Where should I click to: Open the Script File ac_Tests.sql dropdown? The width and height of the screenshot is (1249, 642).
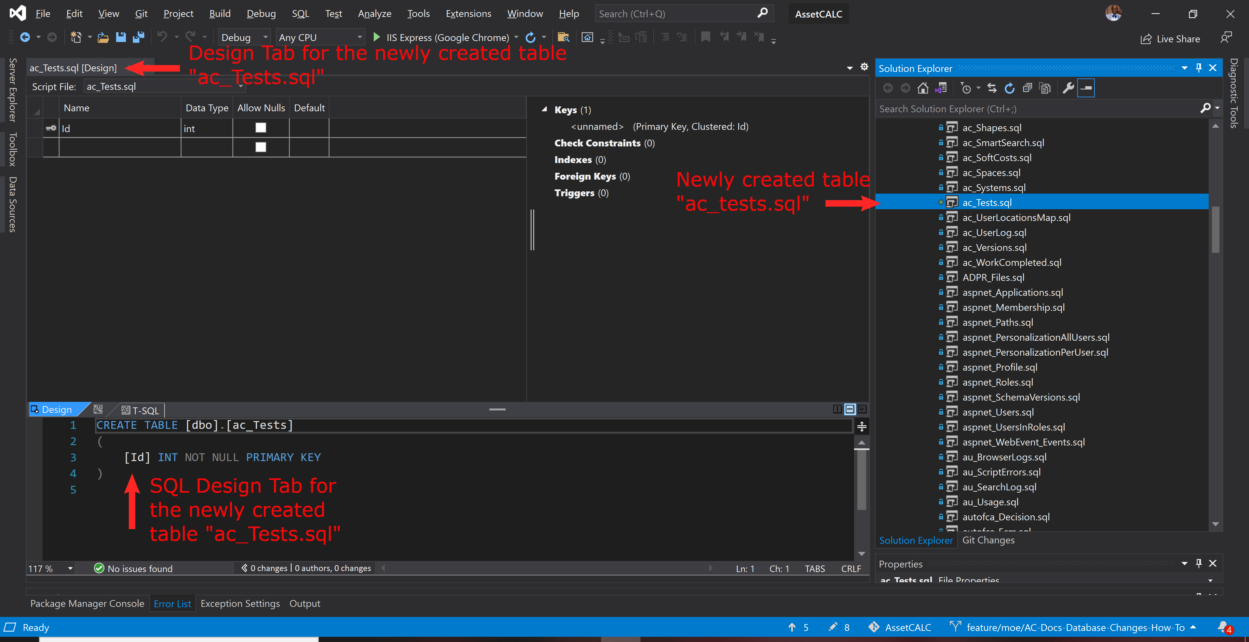[165, 87]
